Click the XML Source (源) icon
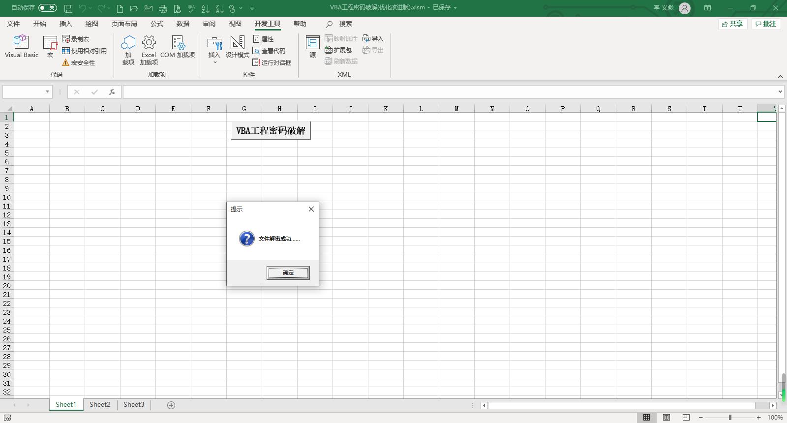The width and height of the screenshot is (787, 423). [x=312, y=47]
